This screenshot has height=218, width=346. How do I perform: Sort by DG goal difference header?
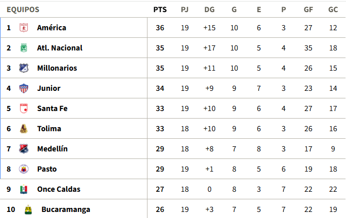[x=210, y=10]
